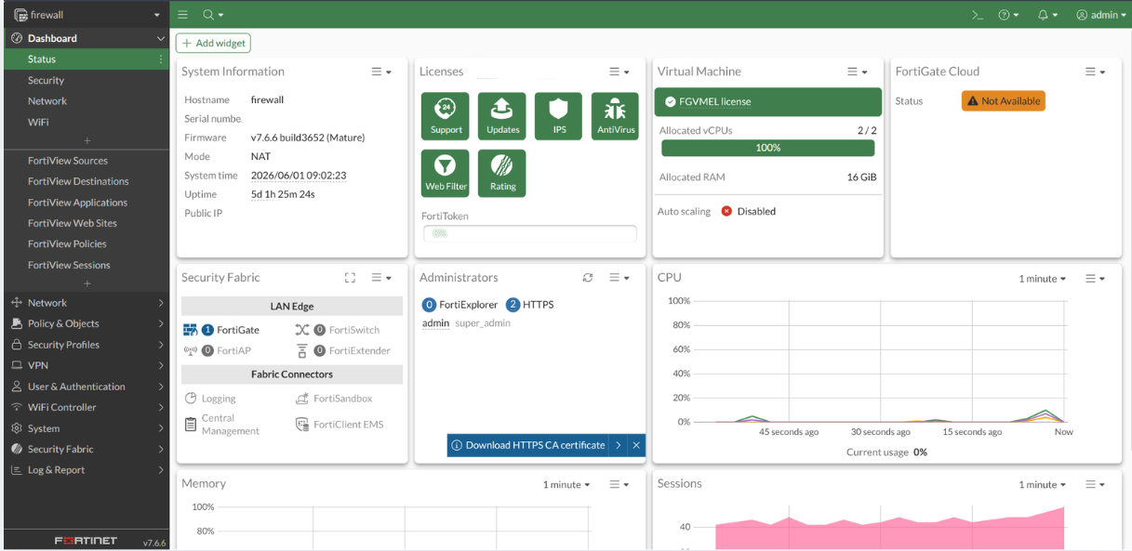This screenshot has height=551, width=1132.
Task: Click the admin username in Administrators
Action: pyautogui.click(x=435, y=323)
